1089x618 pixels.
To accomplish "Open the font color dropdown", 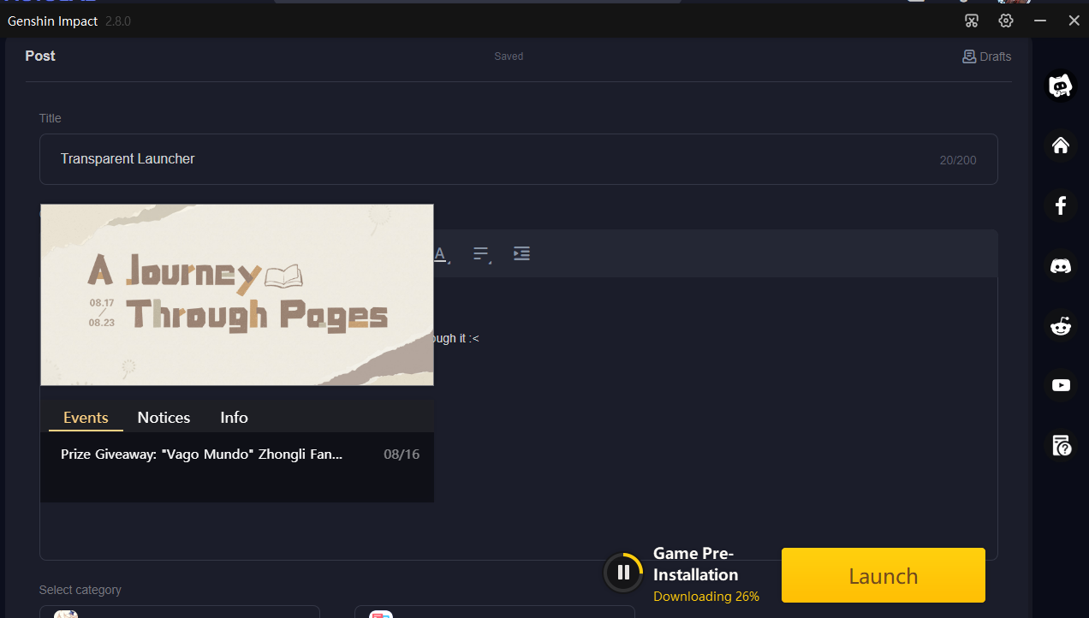I will click(x=441, y=254).
